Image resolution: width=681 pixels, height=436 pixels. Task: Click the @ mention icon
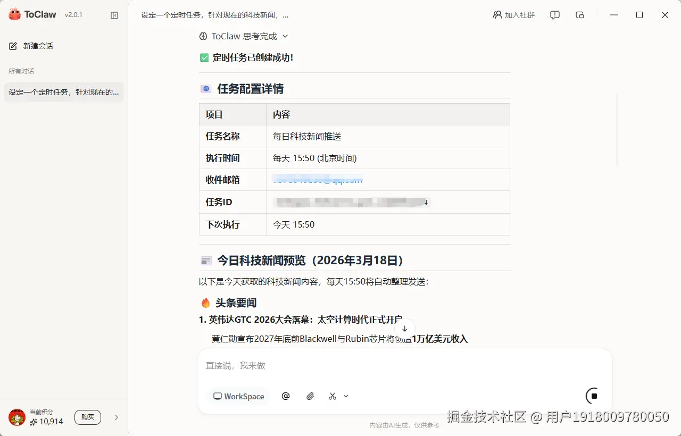(286, 396)
